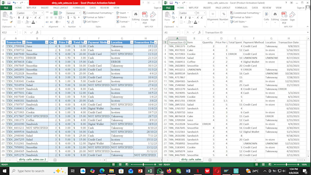
Task: Toggle Bold in the left window
Action: 19,17
